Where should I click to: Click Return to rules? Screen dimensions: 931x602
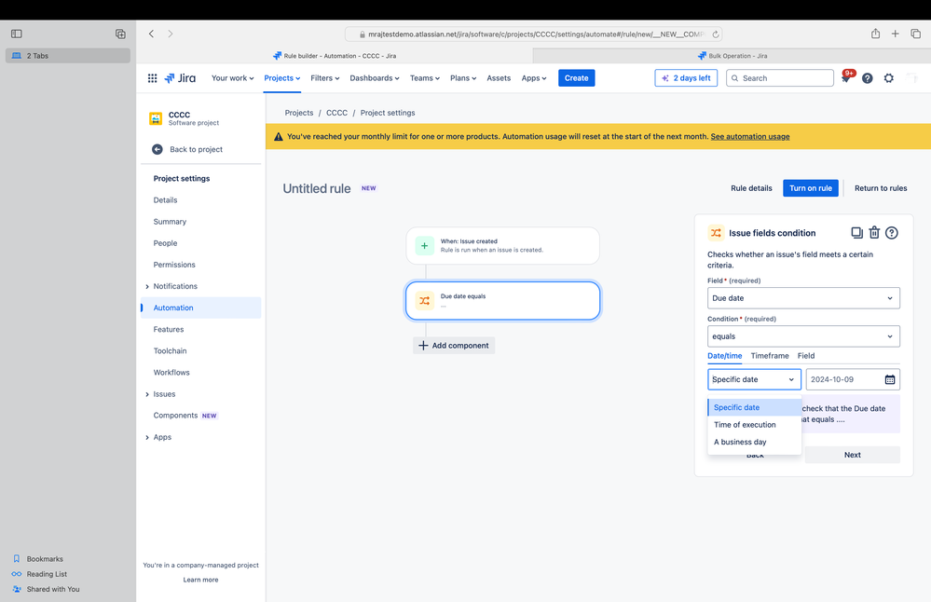click(x=881, y=188)
